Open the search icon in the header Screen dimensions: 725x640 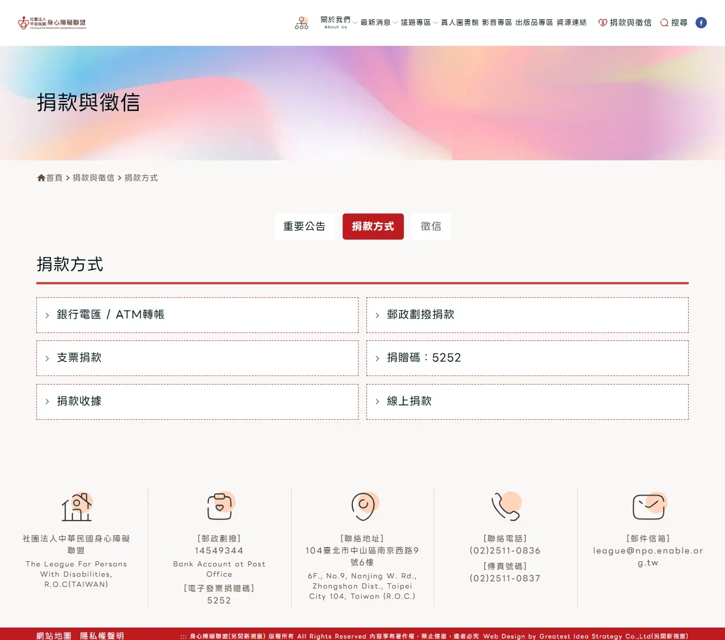pyautogui.click(x=664, y=23)
